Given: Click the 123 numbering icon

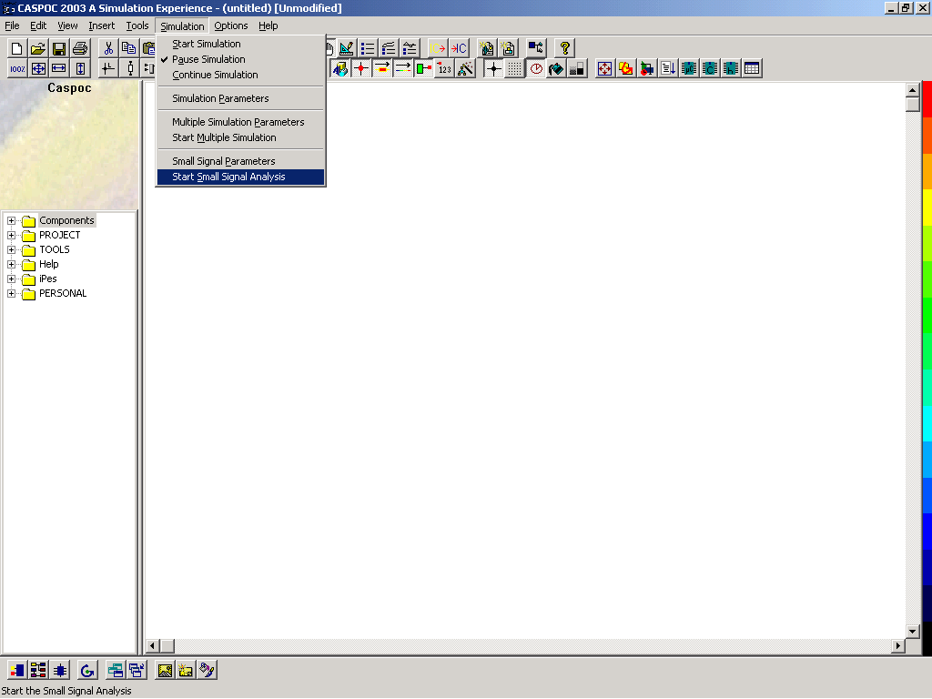Looking at the screenshot, I should click(444, 69).
